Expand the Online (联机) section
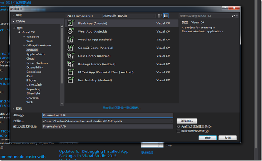Image resolution: width=262 pixels, height=161 pixels. click(x=13, y=109)
